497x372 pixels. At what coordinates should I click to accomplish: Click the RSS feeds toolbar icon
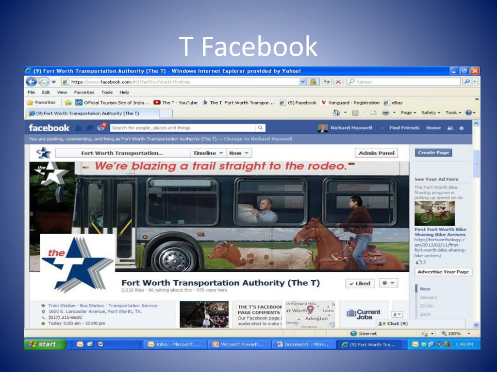pos(355,112)
